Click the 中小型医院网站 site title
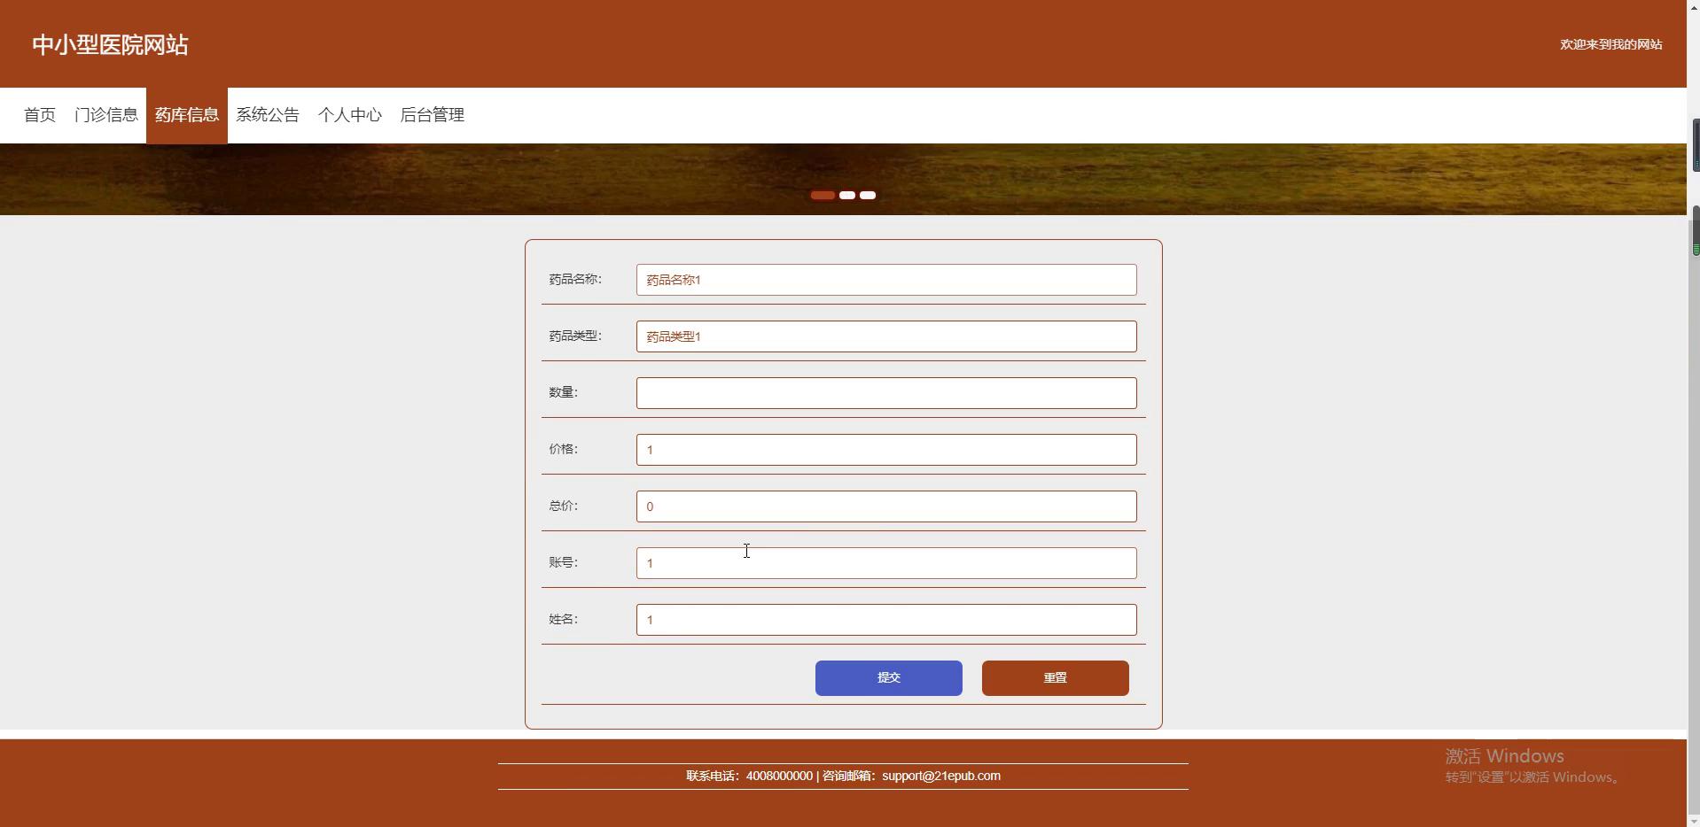Image resolution: width=1700 pixels, height=827 pixels. [x=110, y=45]
